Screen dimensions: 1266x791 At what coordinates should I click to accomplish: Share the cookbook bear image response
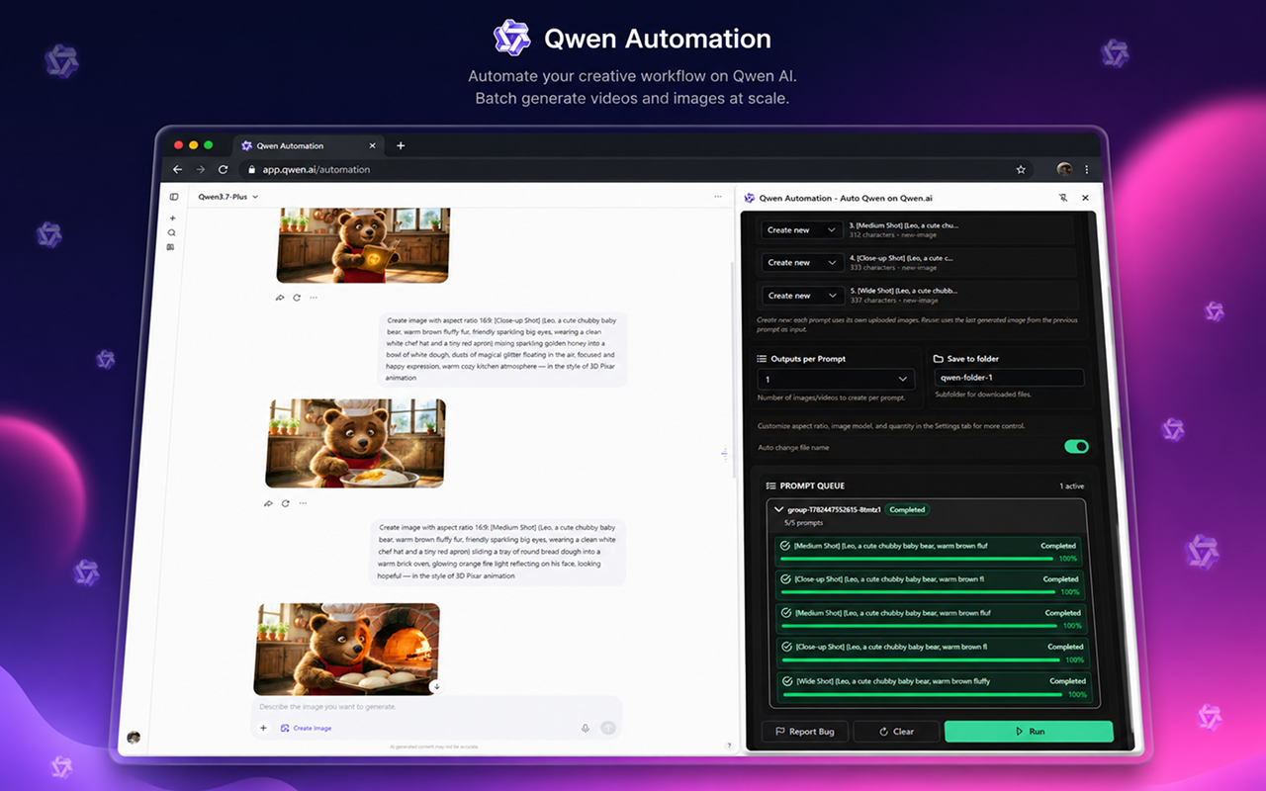(280, 298)
